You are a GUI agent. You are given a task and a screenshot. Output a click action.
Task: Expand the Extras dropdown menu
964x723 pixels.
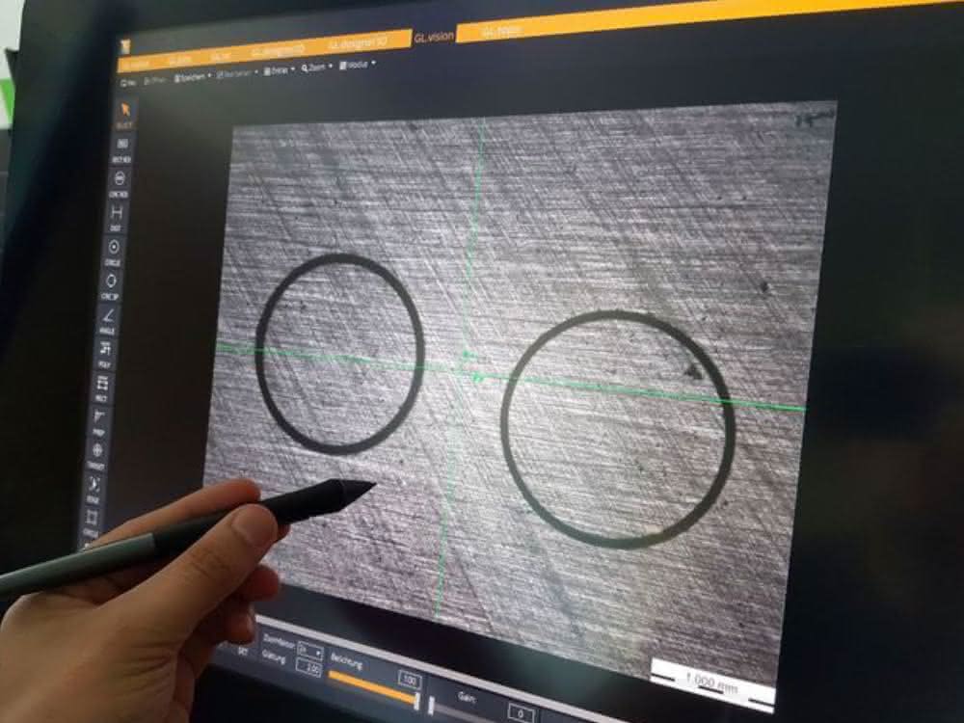pos(280,70)
